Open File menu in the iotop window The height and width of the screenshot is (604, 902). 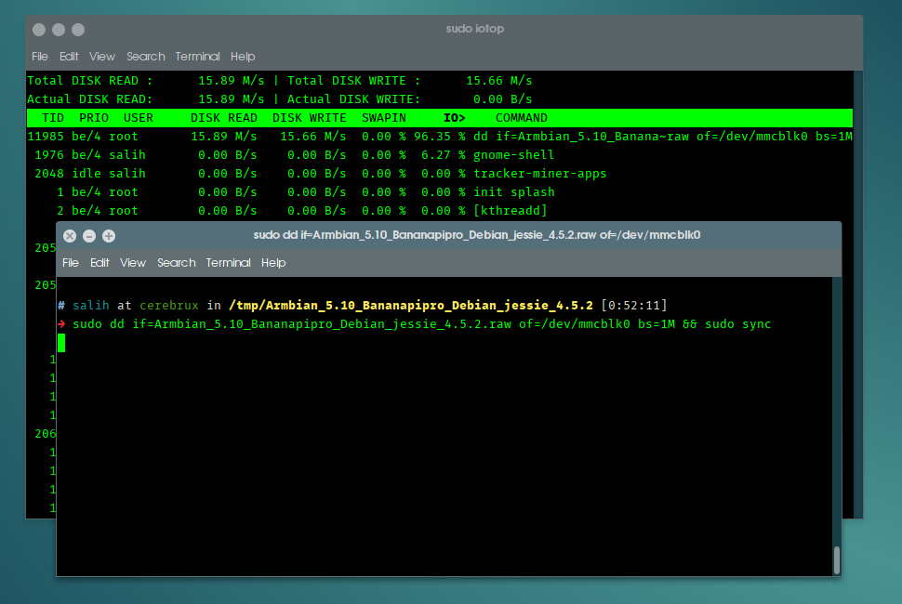tap(40, 57)
